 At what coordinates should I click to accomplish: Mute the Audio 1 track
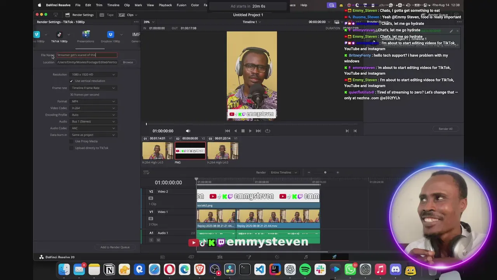158,240
